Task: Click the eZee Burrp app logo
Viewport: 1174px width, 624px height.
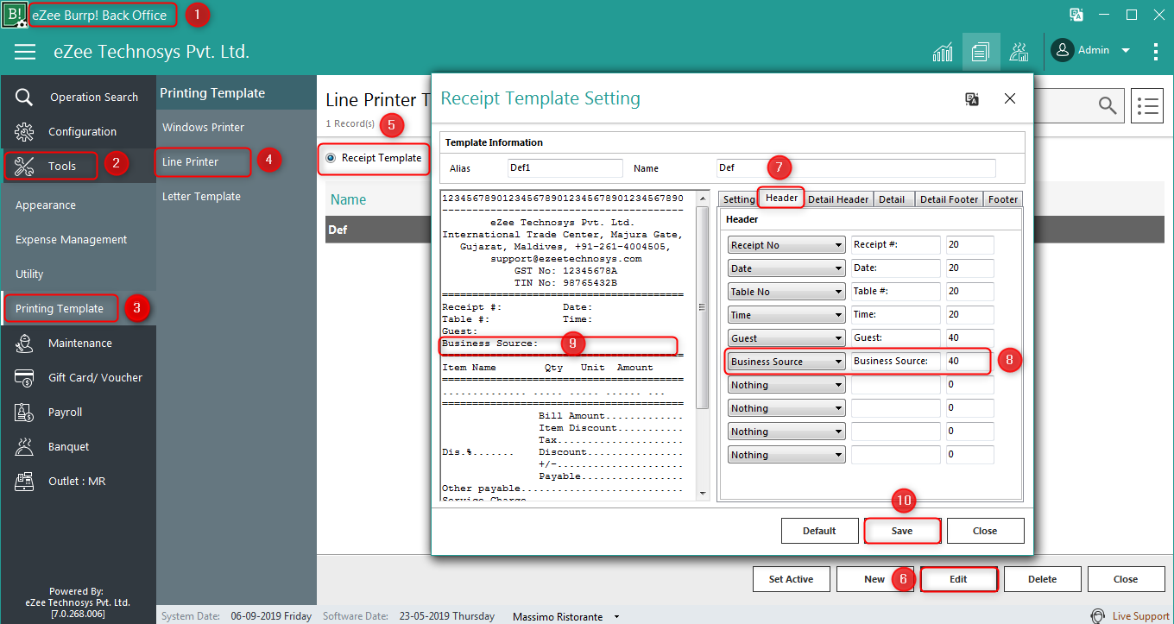Action: (x=14, y=15)
